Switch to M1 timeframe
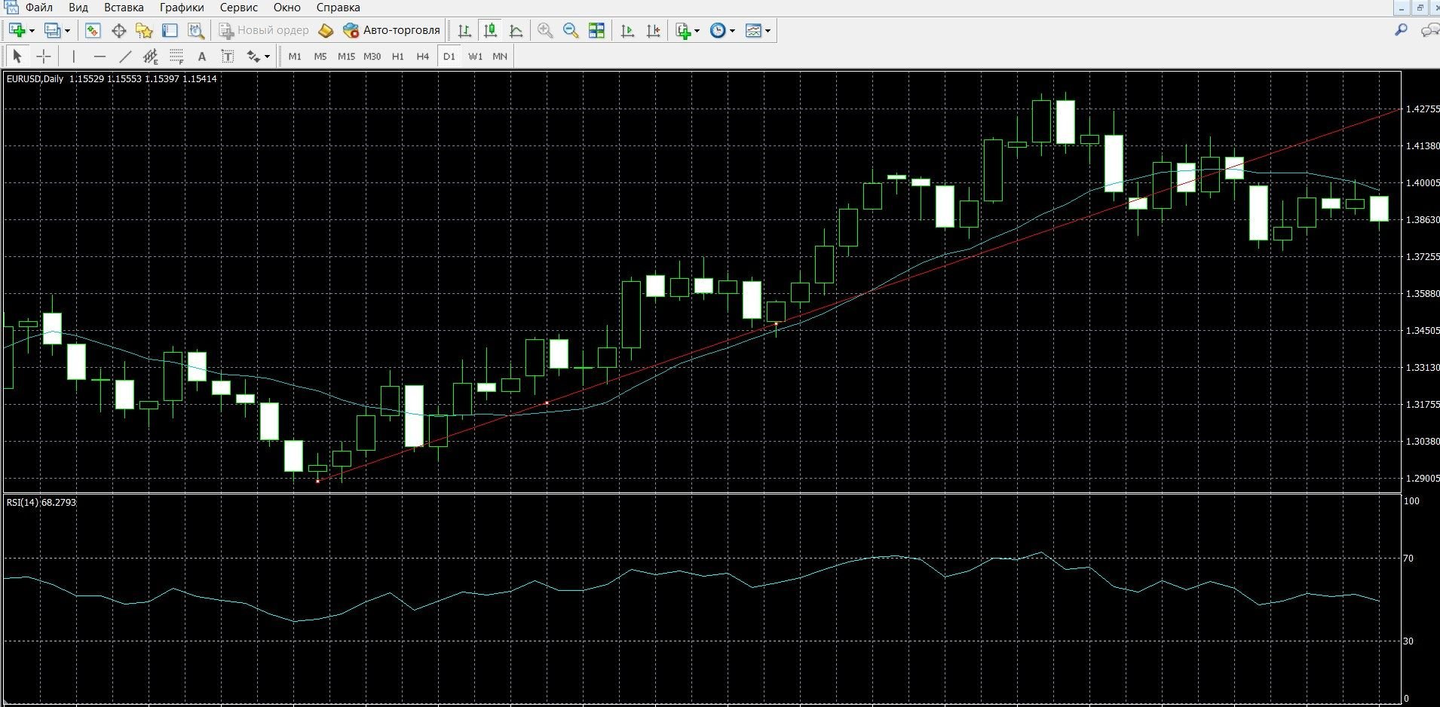1440x707 pixels. tap(295, 57)
